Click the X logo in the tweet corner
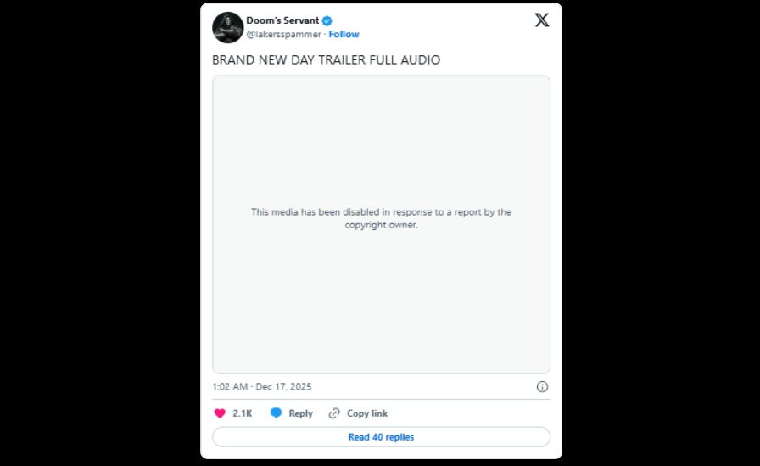 coord(542,20)
